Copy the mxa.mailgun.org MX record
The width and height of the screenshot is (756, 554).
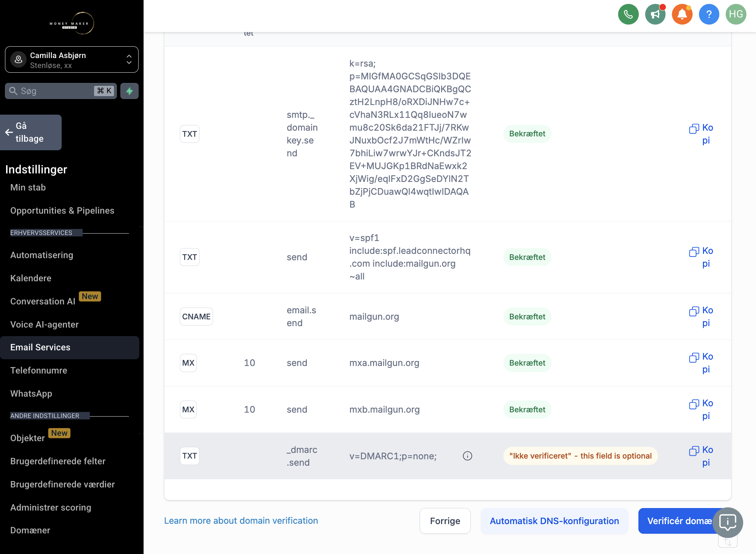[701, 363]
